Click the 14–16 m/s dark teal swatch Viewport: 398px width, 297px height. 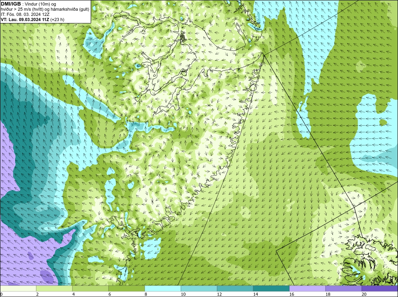(x=271, y=289)
